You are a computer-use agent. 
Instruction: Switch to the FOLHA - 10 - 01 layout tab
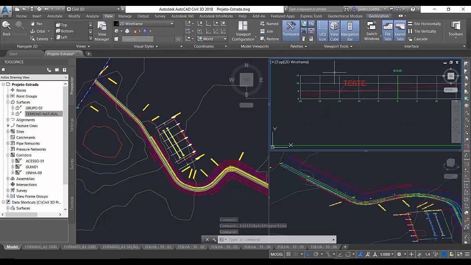click(158, 247)
